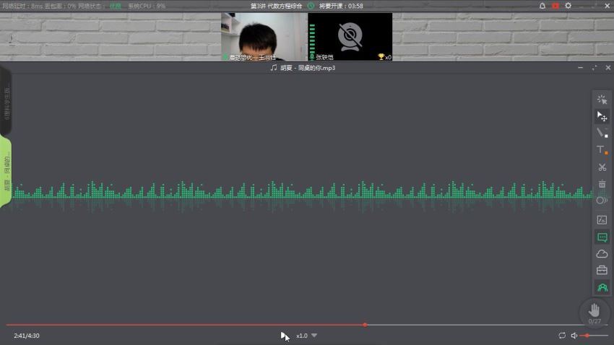Screen dimensions: 614x345
Task: Click the playback position handle
Action: pyautogui.click(x=365, y=325)
